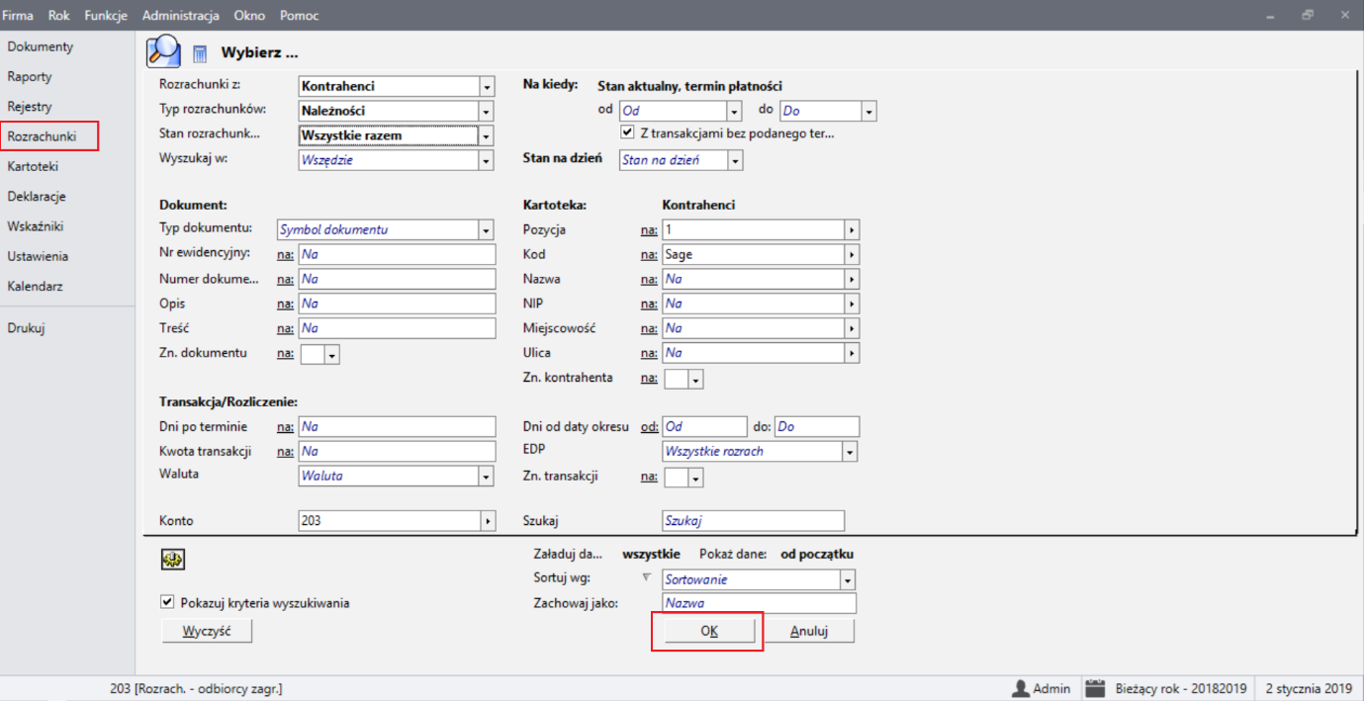This screenshot has width=1364, height=701.
Task: Click the Ulica input field
Action: 754,353
